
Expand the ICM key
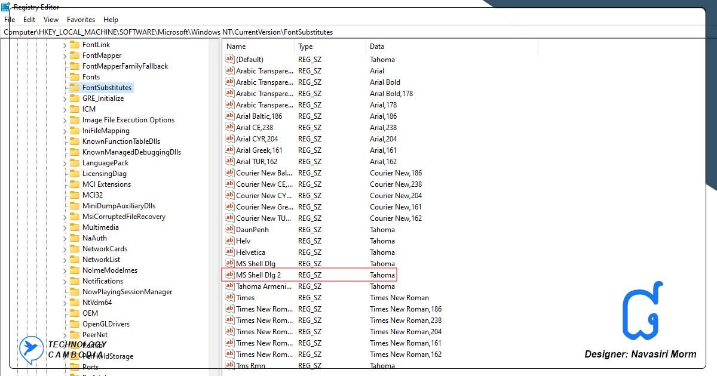point(65,109)
